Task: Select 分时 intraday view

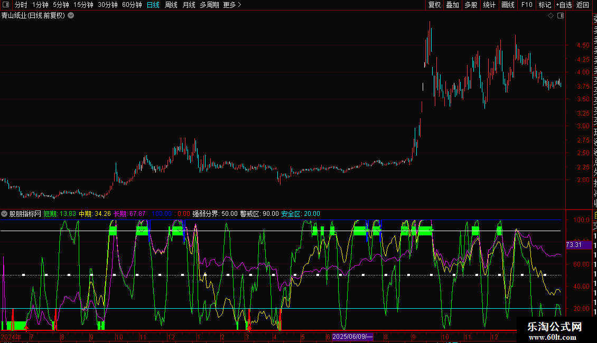Action: 21,5
